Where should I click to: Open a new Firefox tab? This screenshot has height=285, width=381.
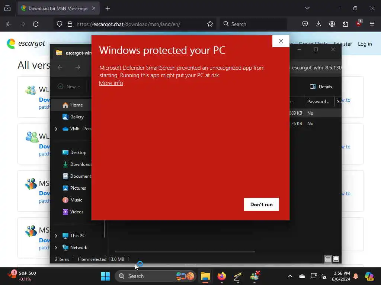(x=108, y=9)
